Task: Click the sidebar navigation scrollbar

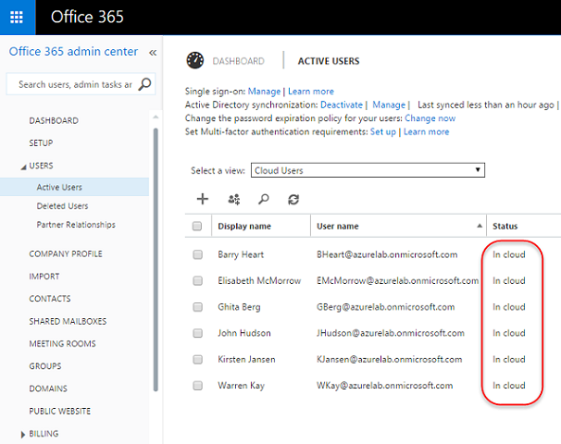Action: 156,260
